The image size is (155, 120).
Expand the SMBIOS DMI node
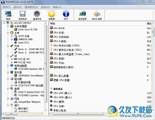pos(12,39)
